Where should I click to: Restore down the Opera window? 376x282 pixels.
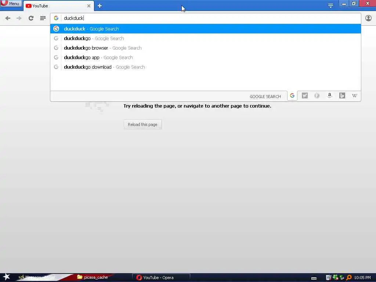pyautogui.click(x=354, y=3)
